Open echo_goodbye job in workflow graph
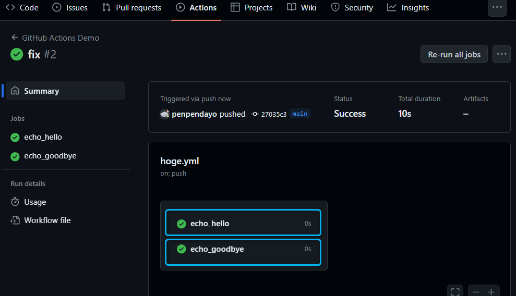 tap(243, 252)
